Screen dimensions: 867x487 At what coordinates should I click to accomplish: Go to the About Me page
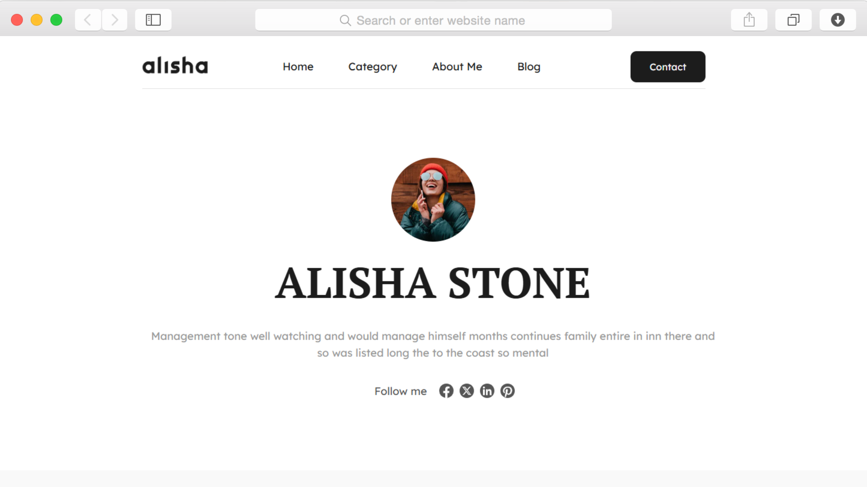(x=457, y=67)
